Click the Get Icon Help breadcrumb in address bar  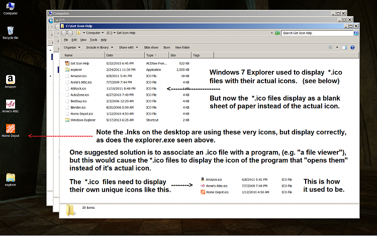[x=126, y=33]
